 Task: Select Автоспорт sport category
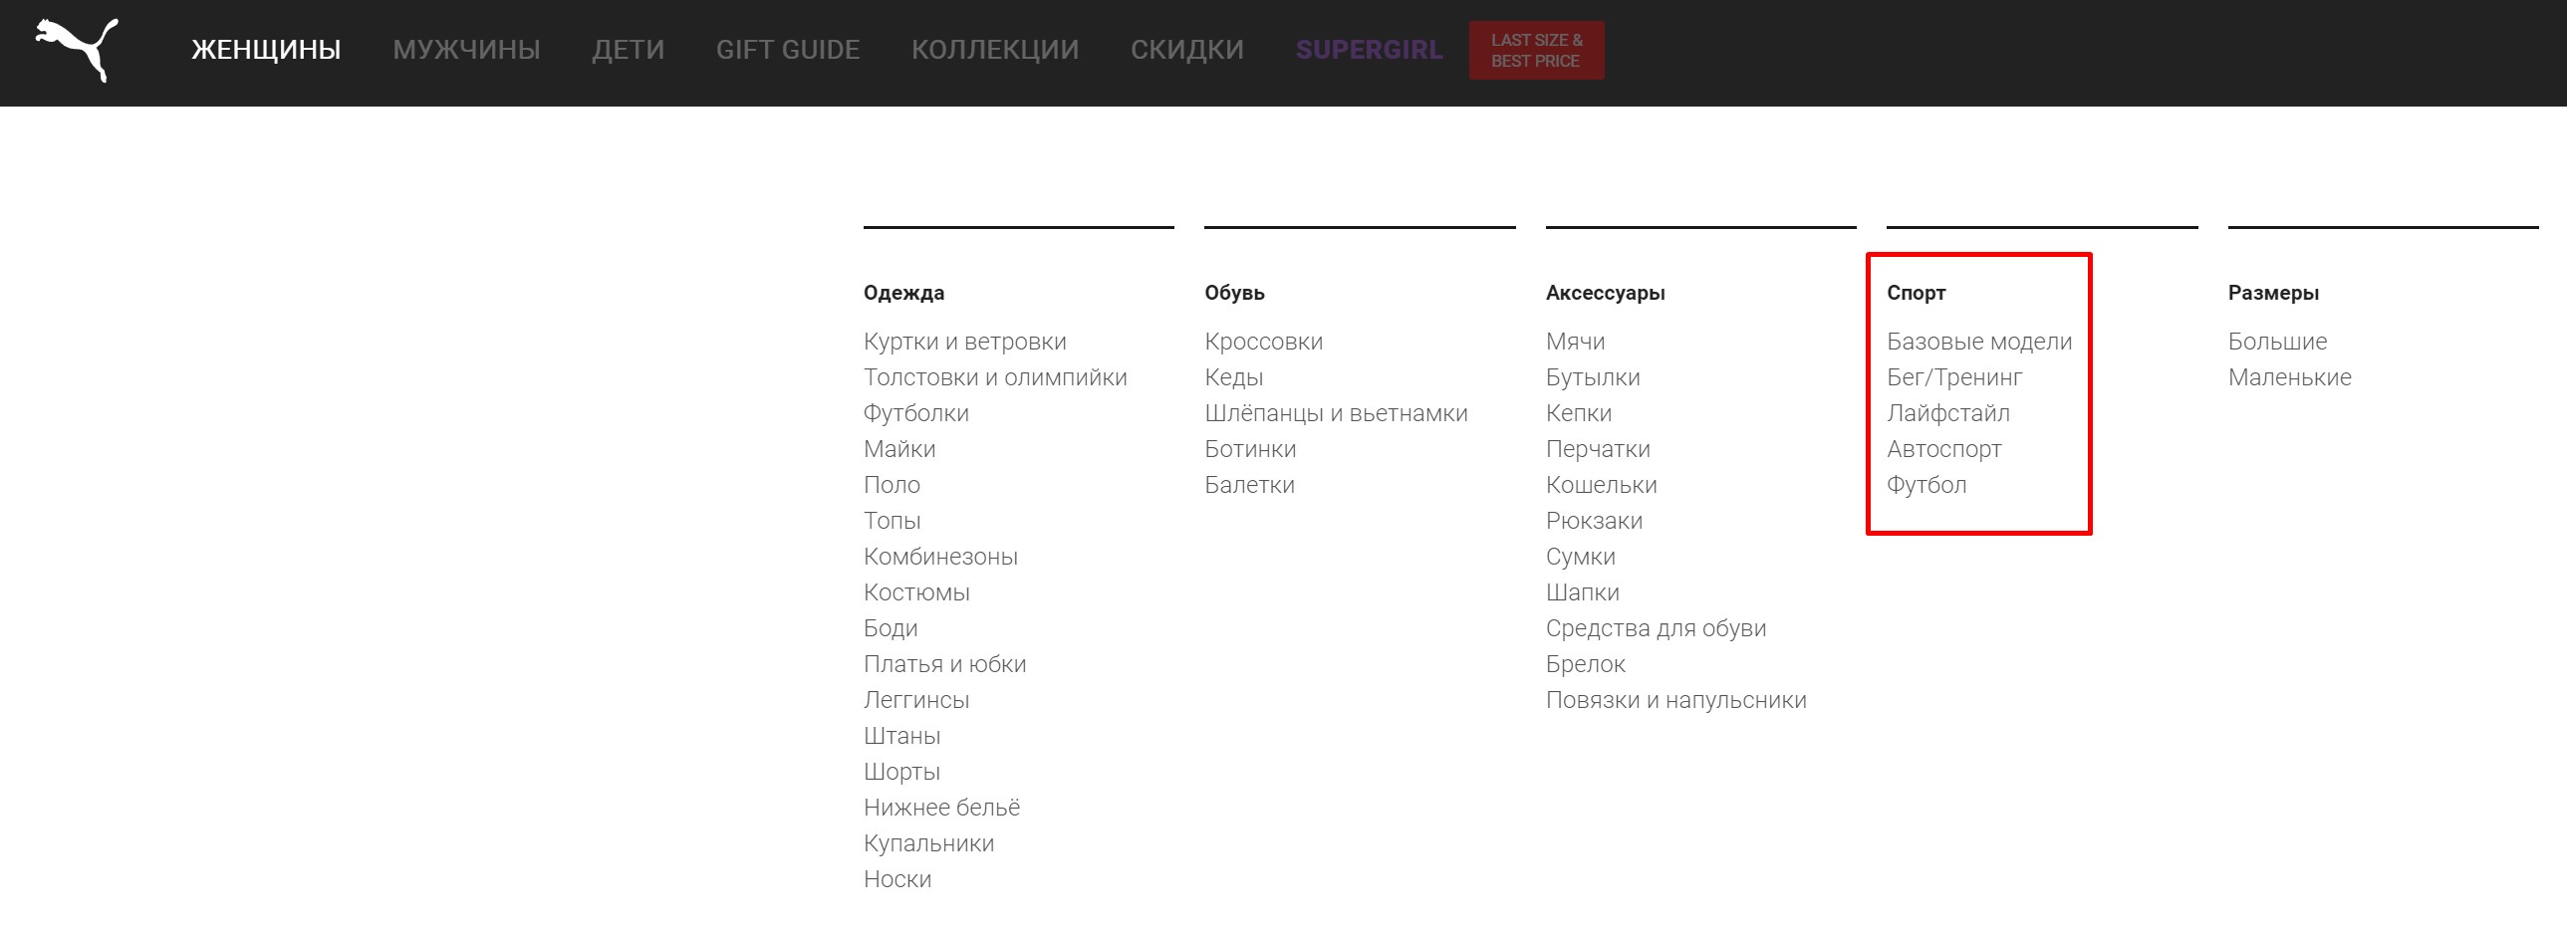point(1943,449)
